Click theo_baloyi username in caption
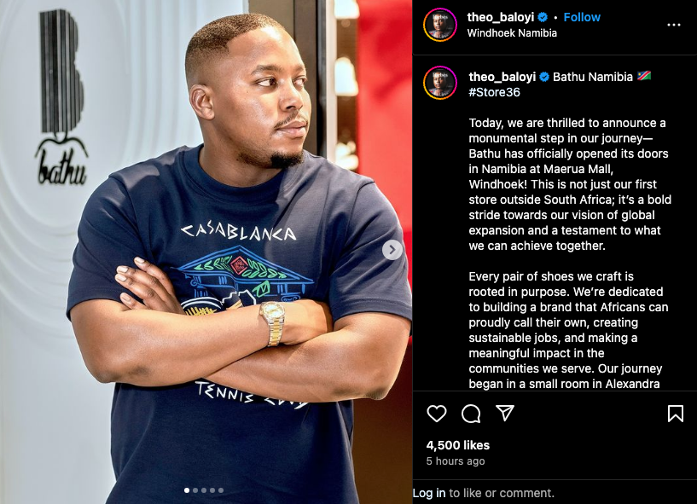The image size is (697, 504). pyautogui.click(x=502, y=77)
